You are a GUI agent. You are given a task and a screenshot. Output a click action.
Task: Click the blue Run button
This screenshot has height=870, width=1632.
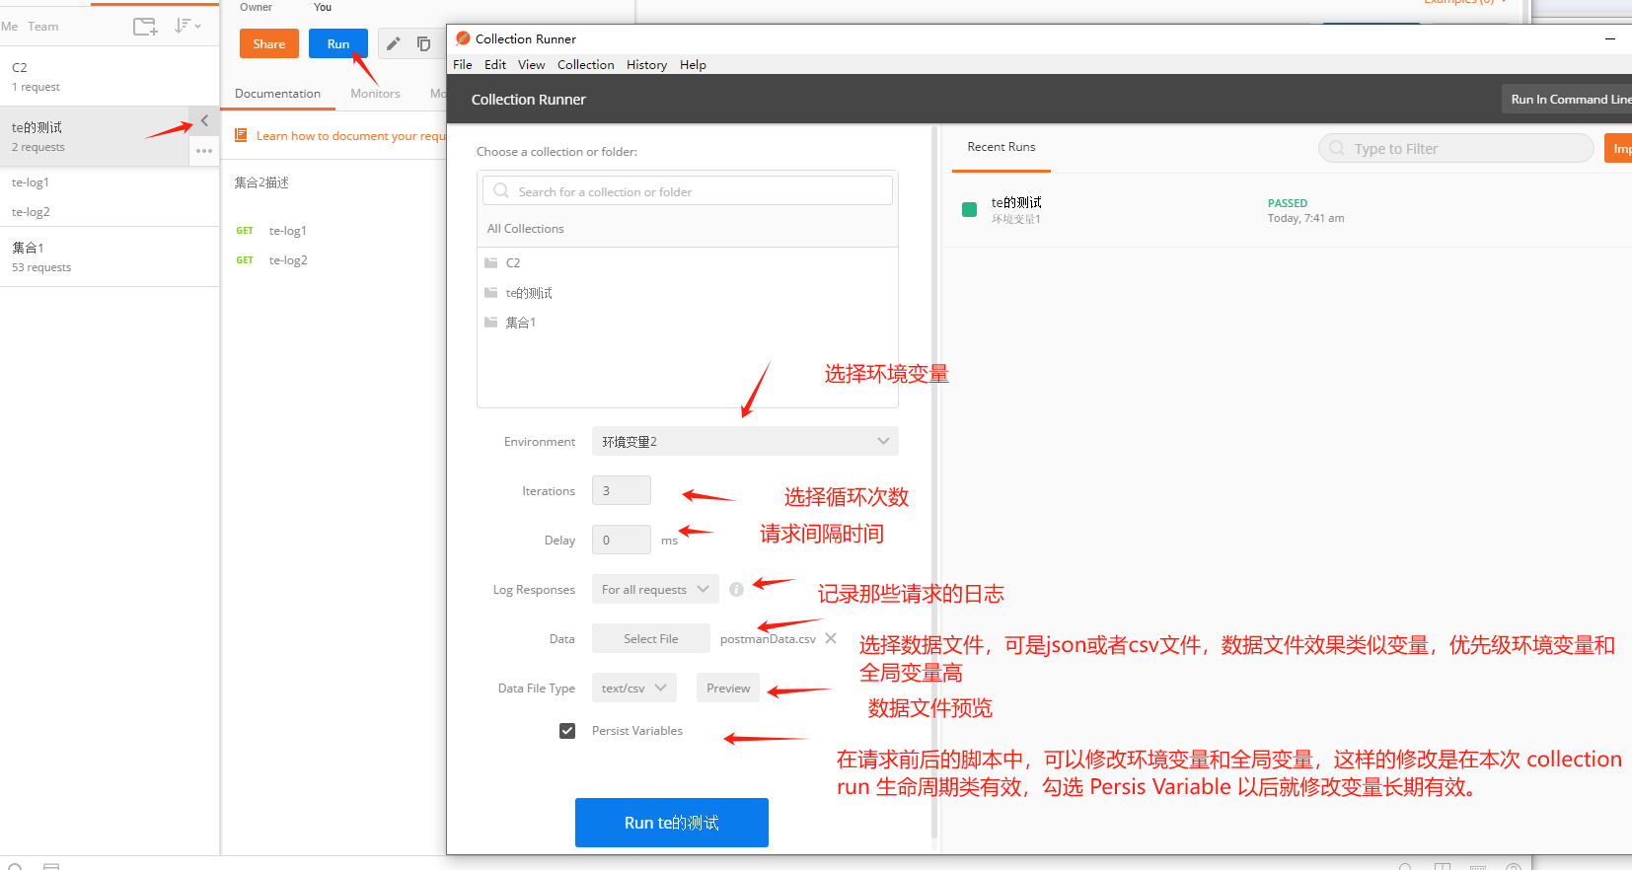(338, 43)
